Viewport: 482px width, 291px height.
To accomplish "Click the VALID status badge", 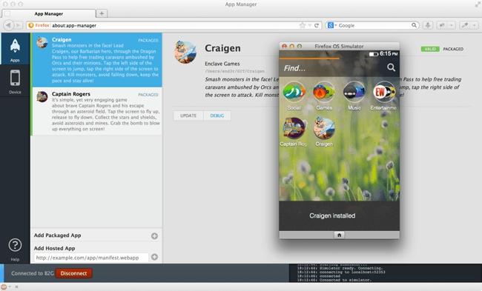I will pos(430,49).
